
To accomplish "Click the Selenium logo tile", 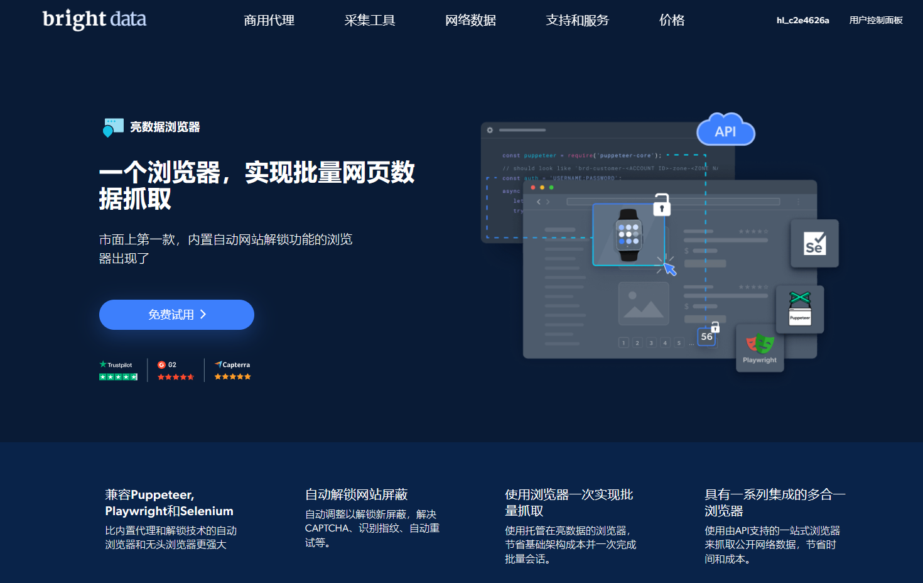I will point(814,243).
